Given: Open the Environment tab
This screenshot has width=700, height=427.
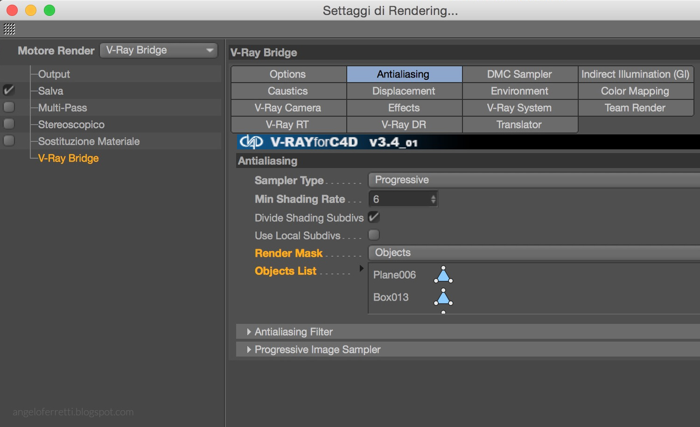Looking at the screenshot, I should coord(520,91).
